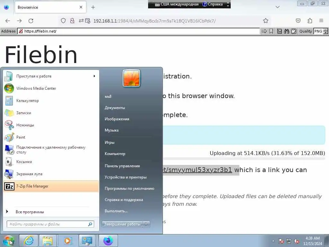This screenshot has height=247, width=329.
Task: Click the site permissions icon in URL bar
Action: click(x=81, y=21)
